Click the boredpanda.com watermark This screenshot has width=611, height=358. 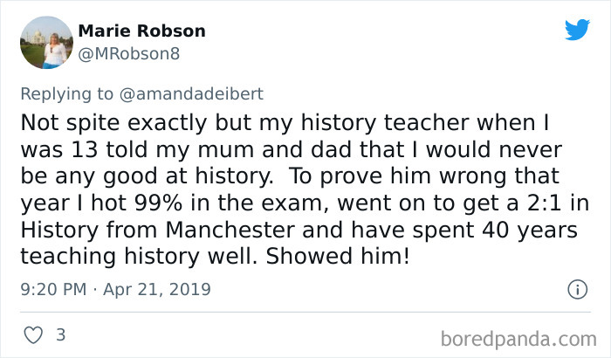pyautogui.click(x=518, y=339)
